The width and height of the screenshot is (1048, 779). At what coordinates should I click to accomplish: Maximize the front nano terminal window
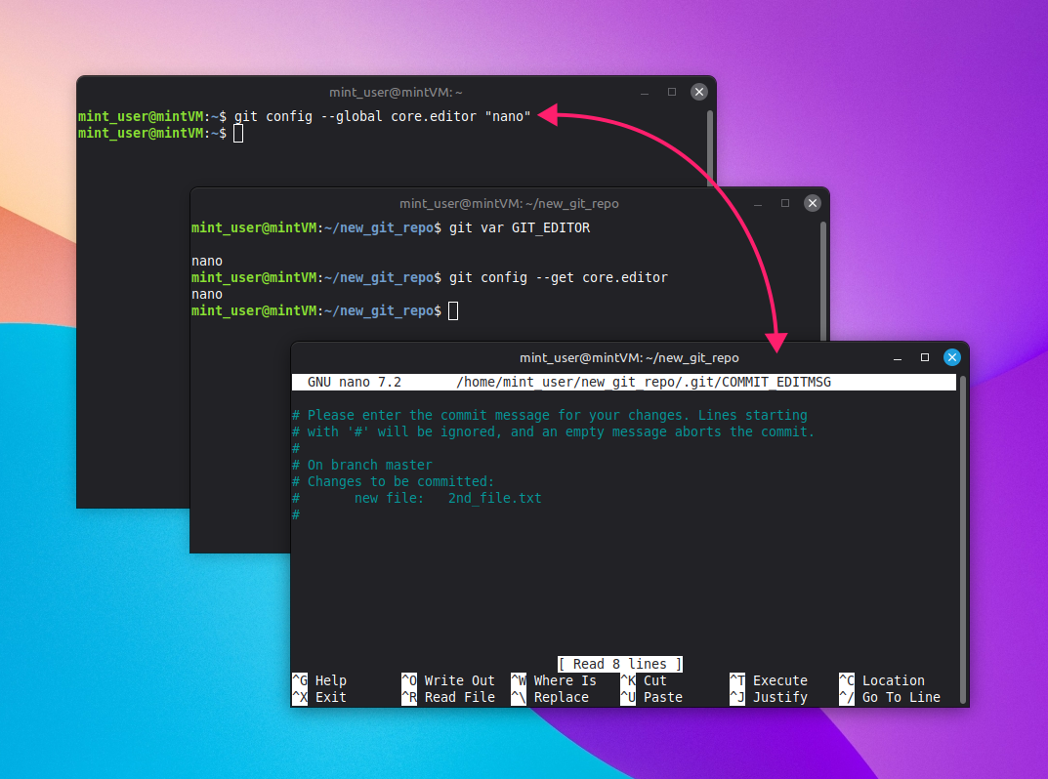coord(925,357)
